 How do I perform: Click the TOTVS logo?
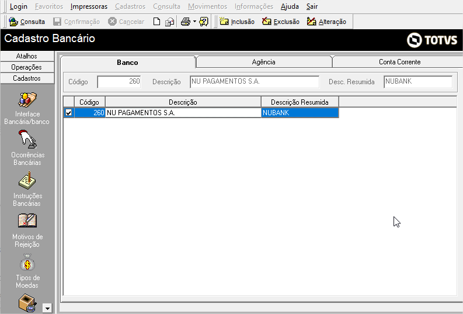point(432,40)
